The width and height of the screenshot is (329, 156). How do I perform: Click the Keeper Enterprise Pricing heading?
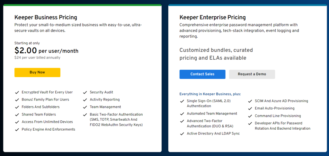[x=213, y=17]
